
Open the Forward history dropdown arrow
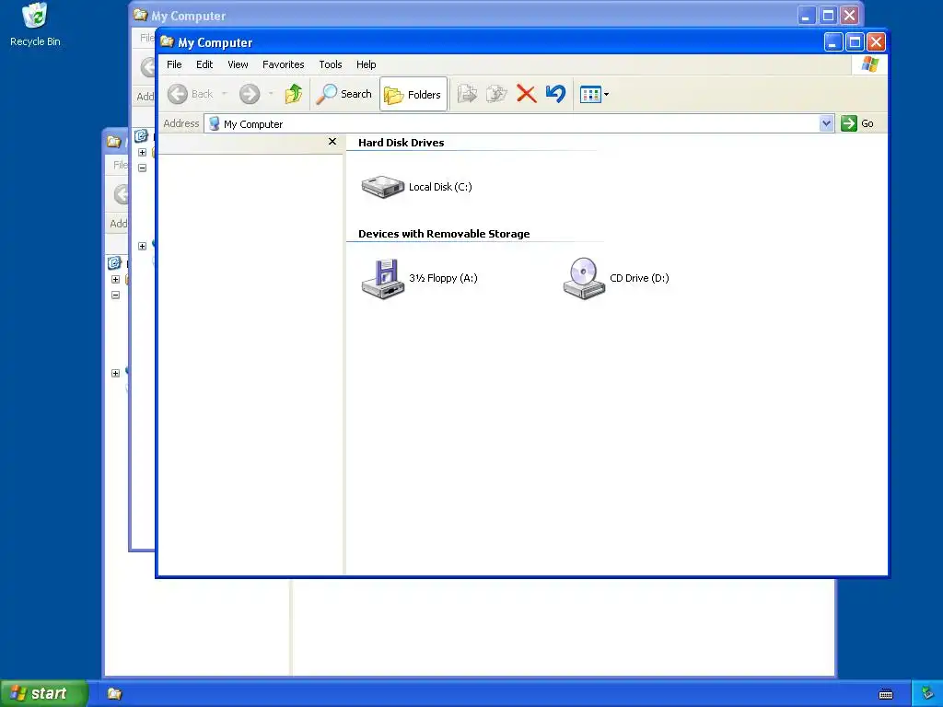271,94
